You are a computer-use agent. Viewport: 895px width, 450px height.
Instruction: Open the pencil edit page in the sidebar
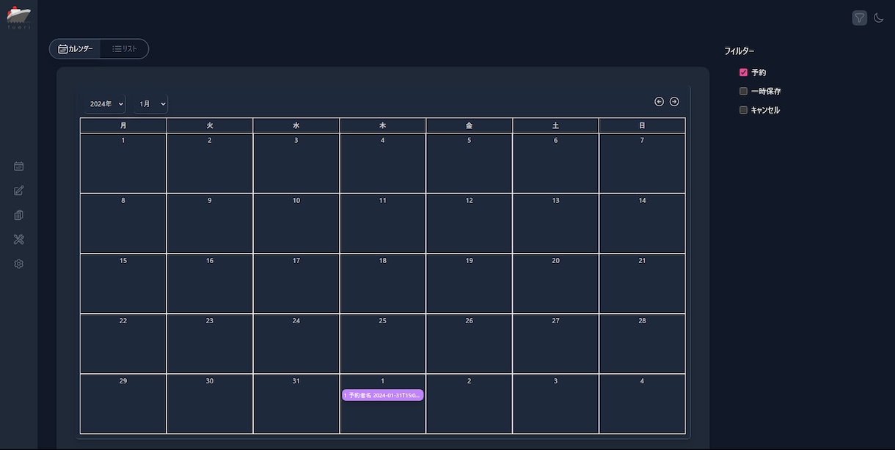(19, 191)
